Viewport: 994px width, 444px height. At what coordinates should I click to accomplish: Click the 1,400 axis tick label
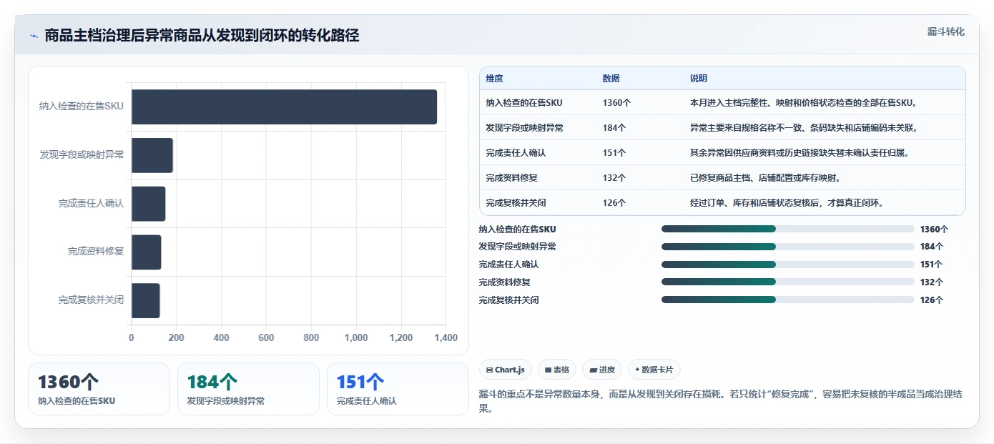446,338
